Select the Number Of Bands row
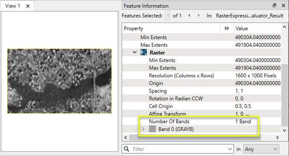 coord(201,122)
